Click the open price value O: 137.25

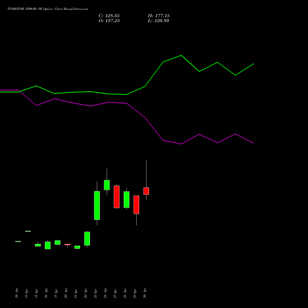click(109, 21)
